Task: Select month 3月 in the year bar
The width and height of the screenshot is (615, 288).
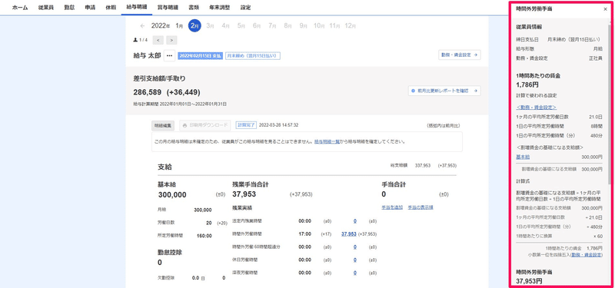Action: pyautogui.click(x=210, y=26)
